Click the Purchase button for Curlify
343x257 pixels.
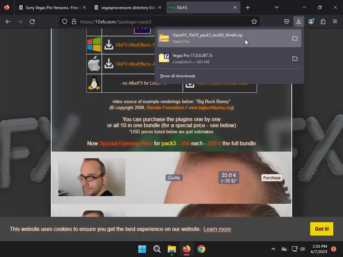pos(272,178)
